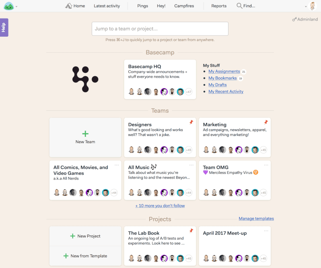Open Latest activity
Image resolution: width=321 pixels, height=268 pixels.
107,6
